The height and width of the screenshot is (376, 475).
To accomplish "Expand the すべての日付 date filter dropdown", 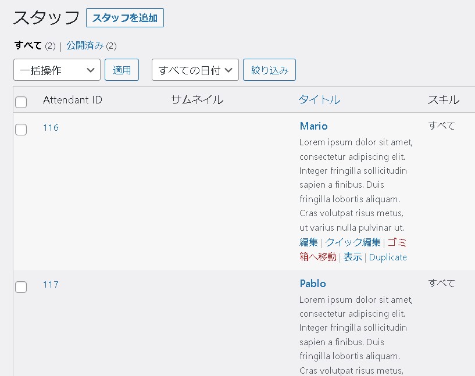I will pyautogui.click(x=195, y=70).
